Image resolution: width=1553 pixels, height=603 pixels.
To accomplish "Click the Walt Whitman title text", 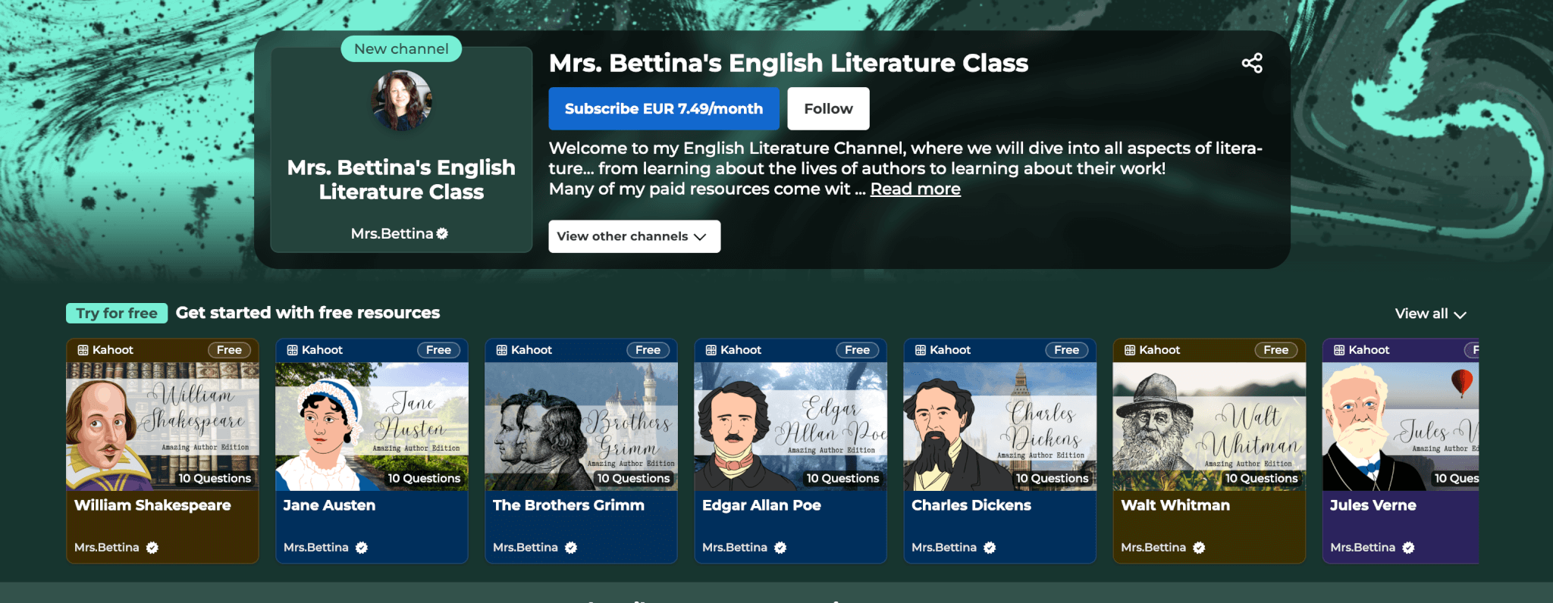I will click(x=1175, y=505).
